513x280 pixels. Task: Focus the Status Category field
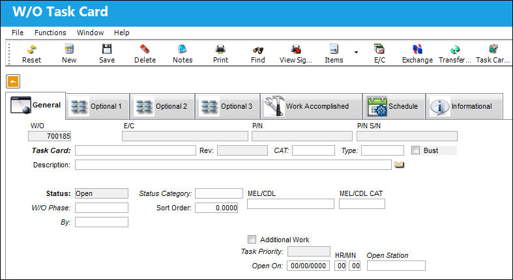[x=219, y=193]
